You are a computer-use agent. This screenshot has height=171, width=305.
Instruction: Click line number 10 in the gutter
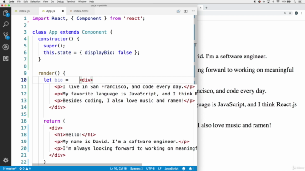[x=24, y=80]
